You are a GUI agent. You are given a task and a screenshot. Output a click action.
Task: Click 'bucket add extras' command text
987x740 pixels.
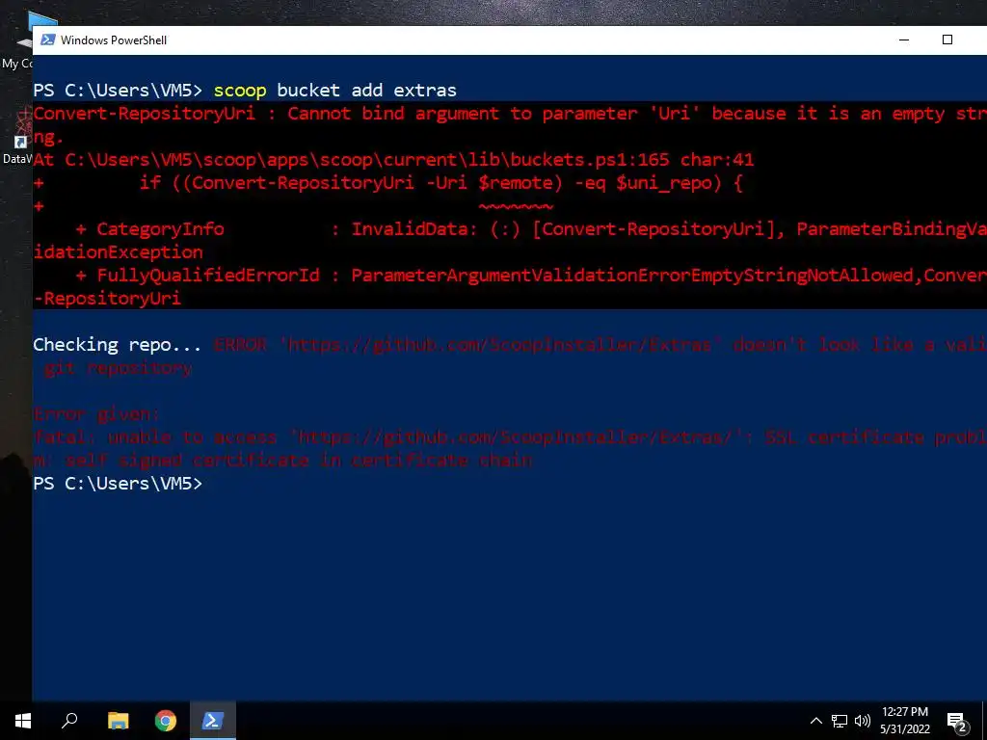[x=366, y=90]
